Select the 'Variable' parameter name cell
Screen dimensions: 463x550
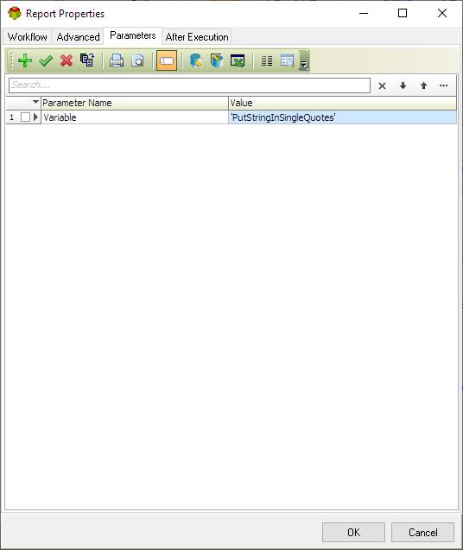(x=135, y=117)
